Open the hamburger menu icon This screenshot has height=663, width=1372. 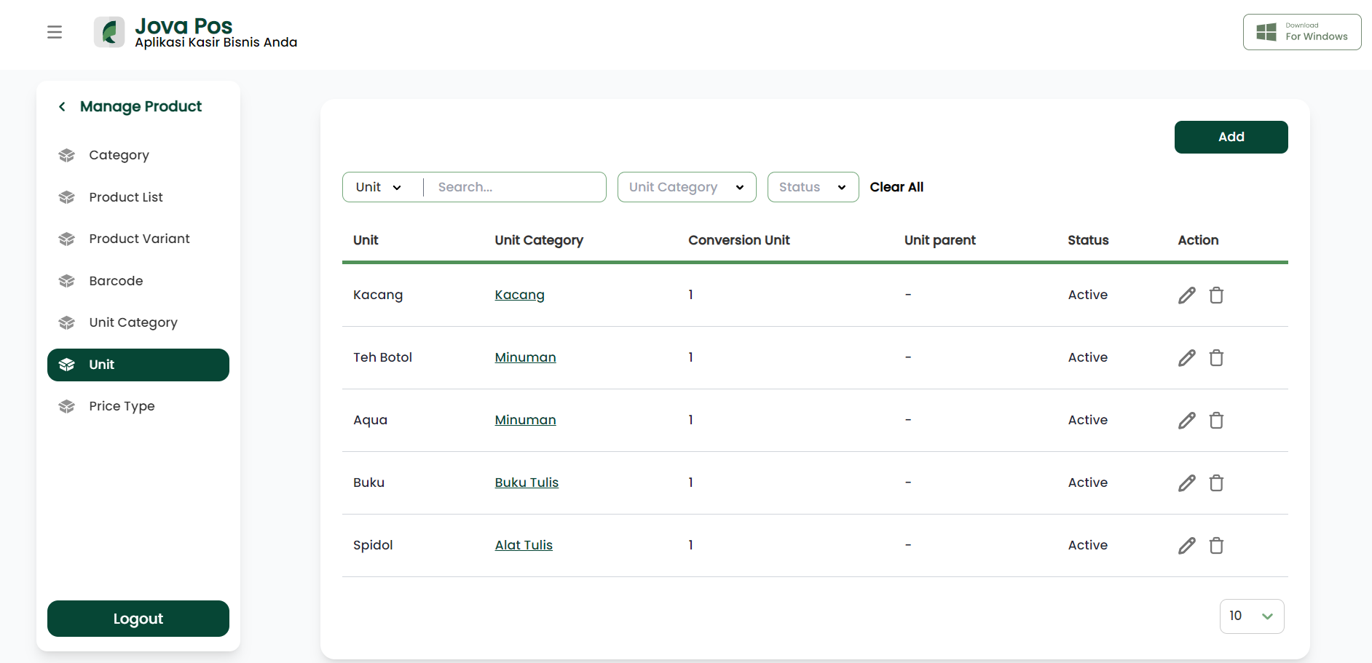55,32
